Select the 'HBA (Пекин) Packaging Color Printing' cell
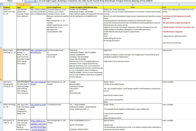 (10, 92)
